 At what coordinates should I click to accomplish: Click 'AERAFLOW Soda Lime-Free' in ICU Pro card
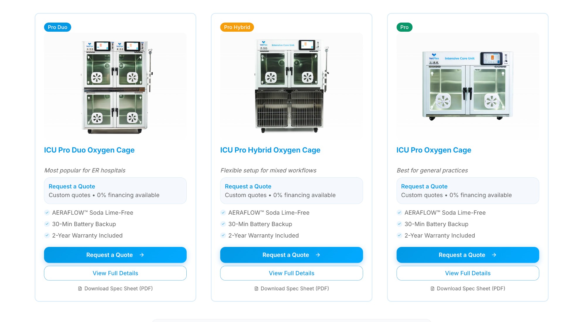click(x=445, y=213)
